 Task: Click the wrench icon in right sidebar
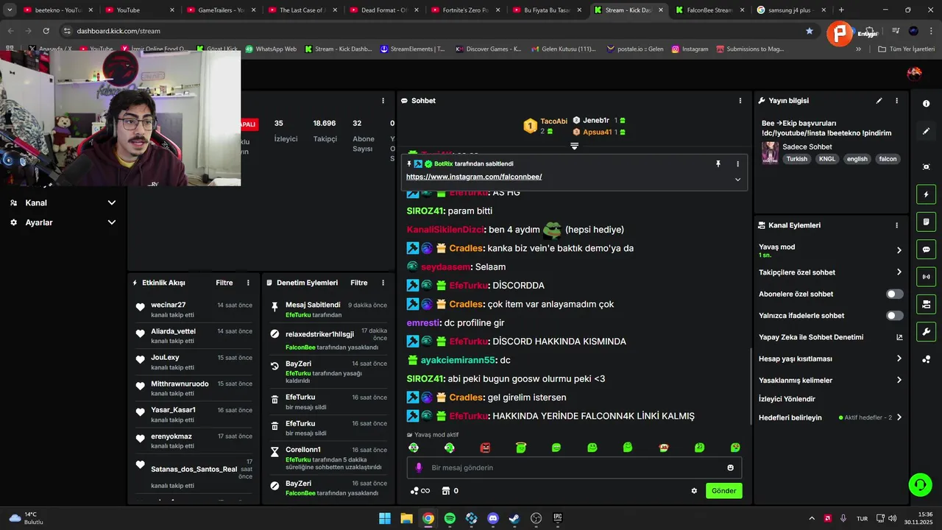click(x=926, y=331)
